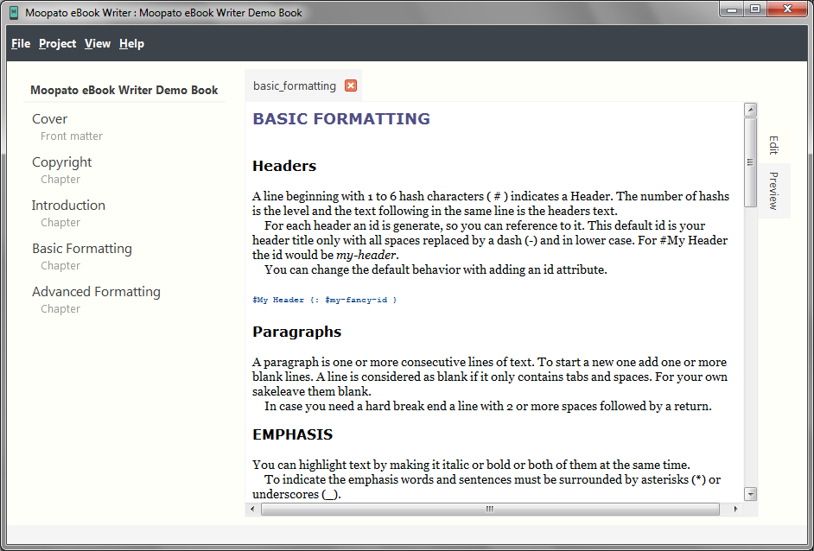Switch to the Edit side tab
Viewport: 814px width, 551px height.
click(x=774, y=145)
